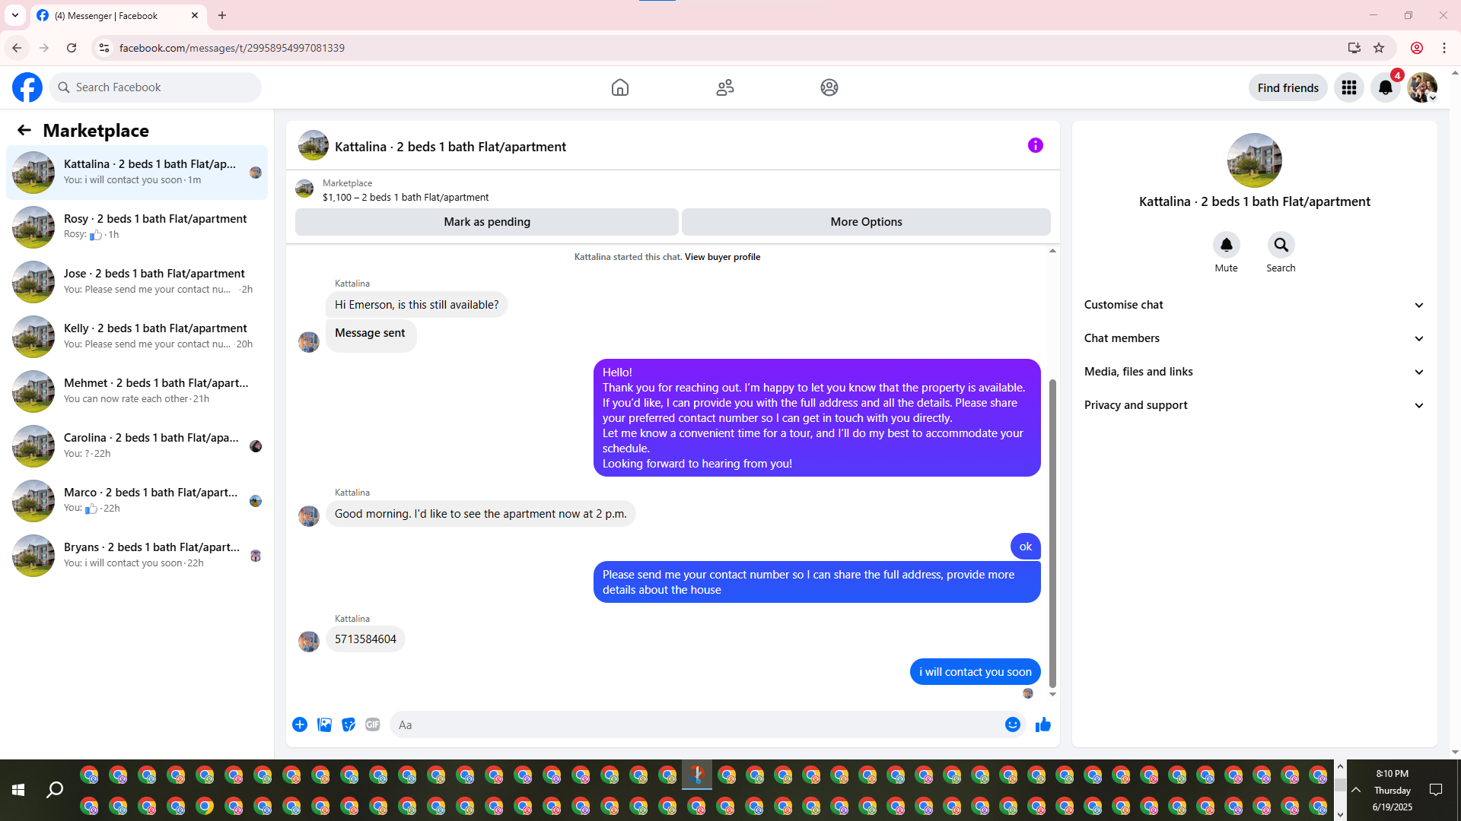Mute this chat with the bell icon

pos(1227,245)
